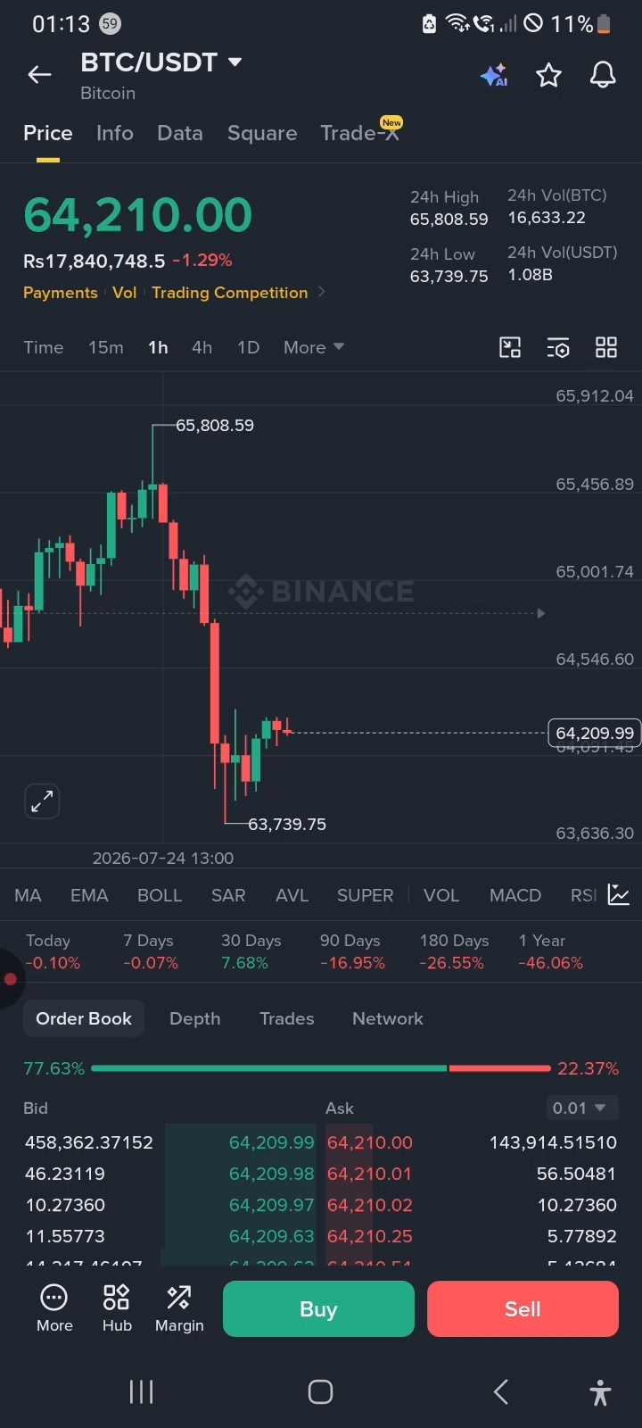
Task: Add BTC/USDT to favorites star
Action: (548, 75)
